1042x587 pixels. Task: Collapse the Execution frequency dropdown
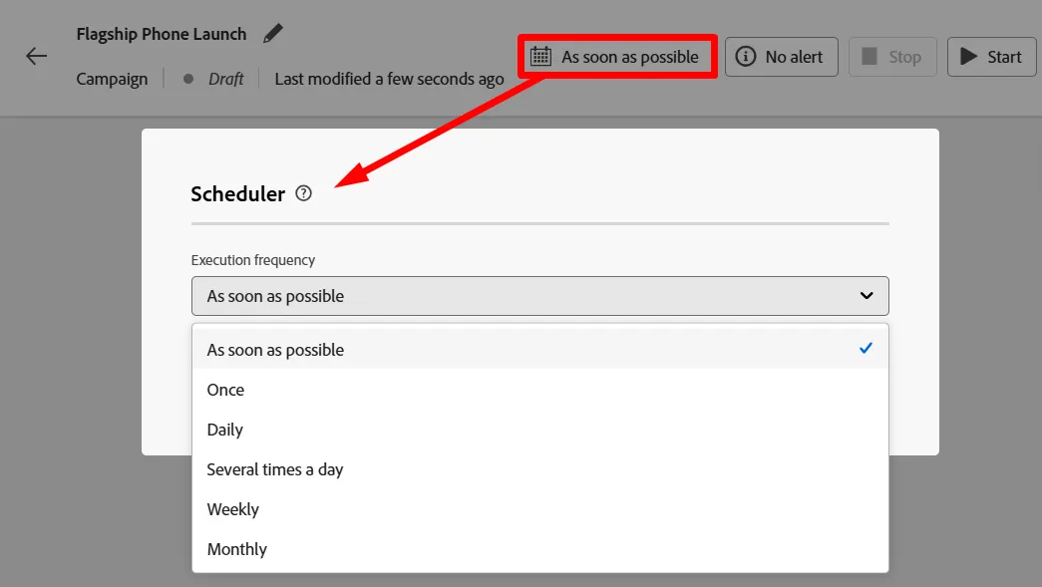539,296
